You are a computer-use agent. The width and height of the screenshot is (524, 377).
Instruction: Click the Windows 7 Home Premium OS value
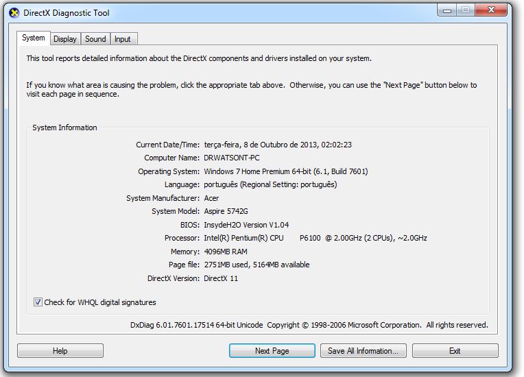[286, 171]
